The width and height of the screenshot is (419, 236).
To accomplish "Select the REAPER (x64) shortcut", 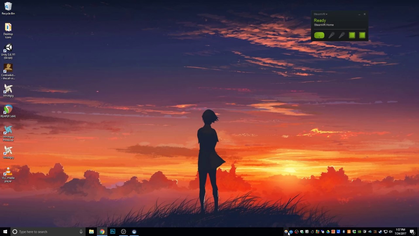I will point(8,111).
